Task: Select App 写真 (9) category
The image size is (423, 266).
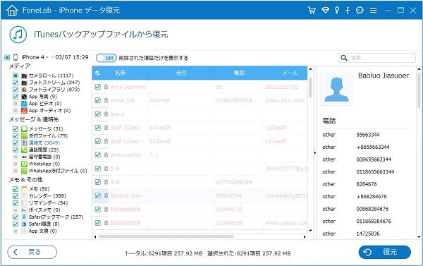Action: coord(42,97)
